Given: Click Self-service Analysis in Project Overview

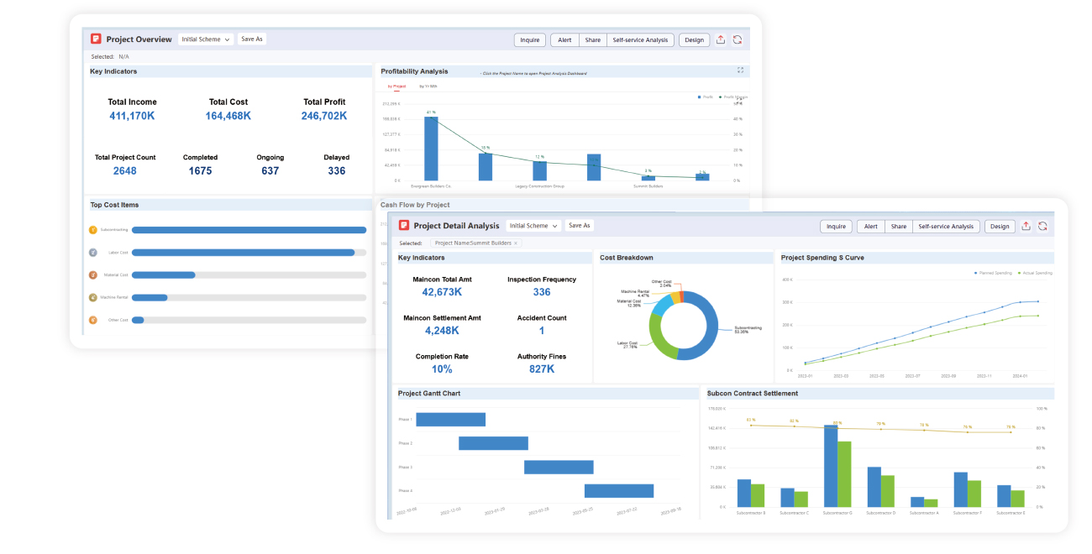Looking at the screenshot, I should [x=640, y=39].
